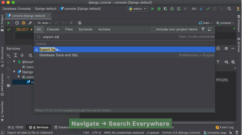Image resolution: width=242 pixels, height=135 pixels.
Task: Toggle result view eye icon
Action: click(x=226, y=62)
